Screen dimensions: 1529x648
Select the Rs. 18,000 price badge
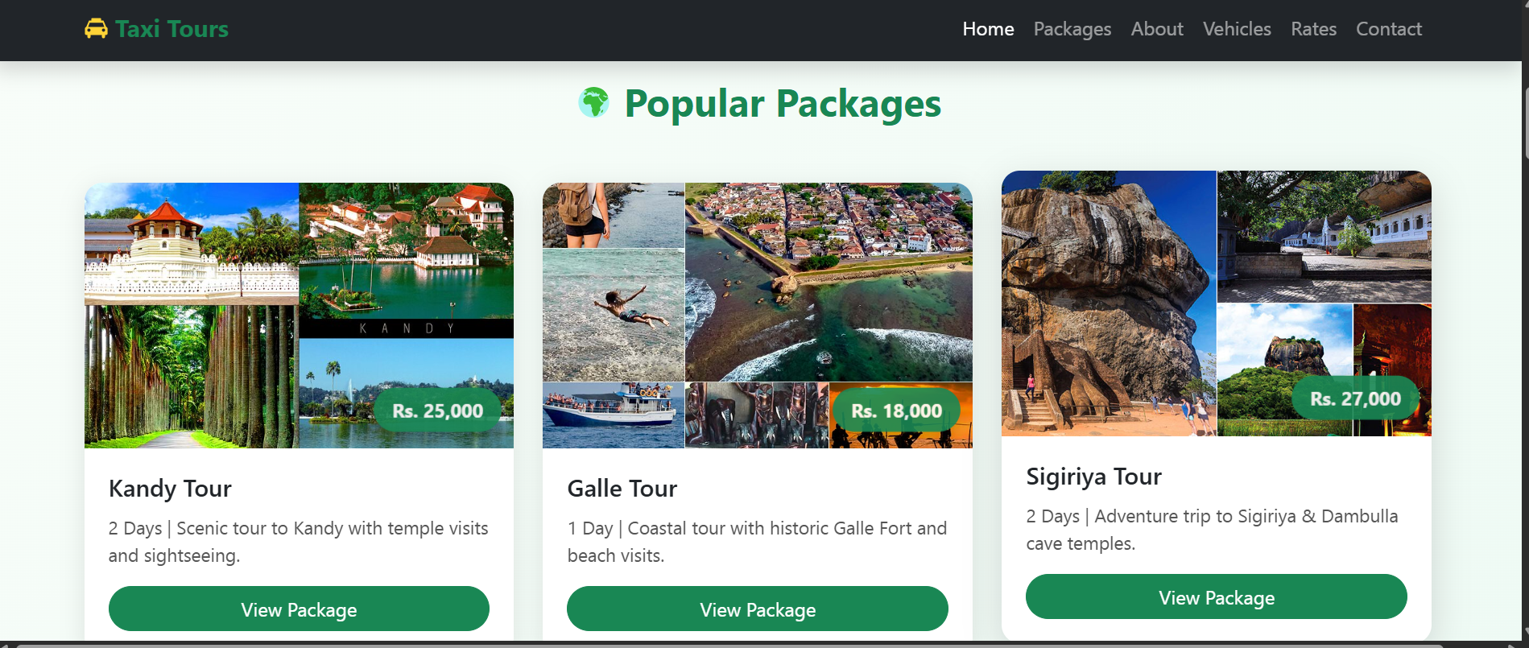(x=896, y=410)
